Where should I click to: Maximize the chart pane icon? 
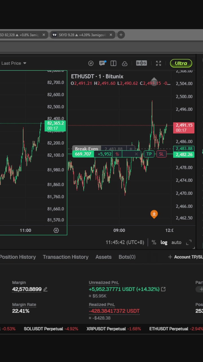[189, 242]
